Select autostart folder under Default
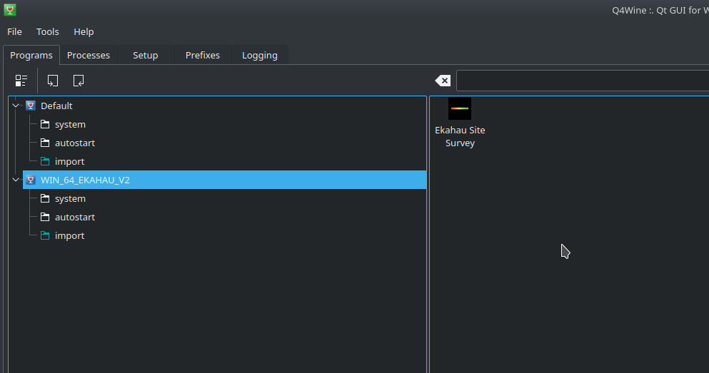The height and width of the screenshot is (373, 709). tap(67, 143)
